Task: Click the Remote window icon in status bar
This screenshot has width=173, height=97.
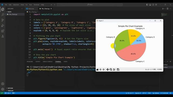Action: [x=2, y=93]
